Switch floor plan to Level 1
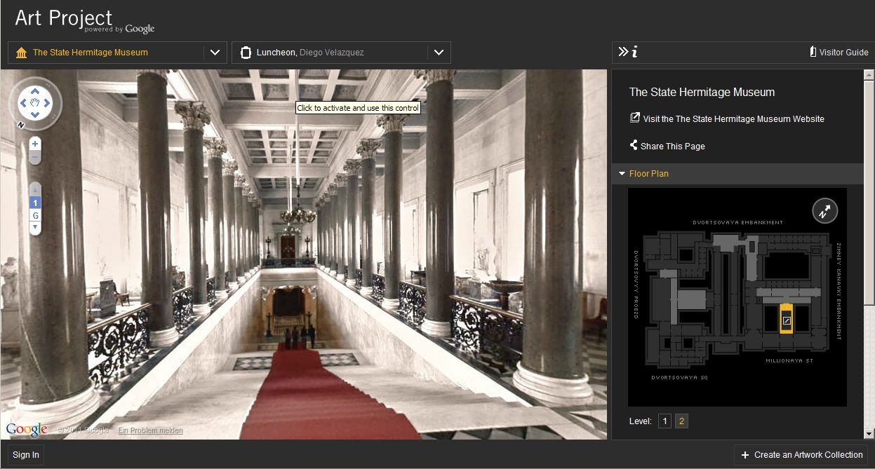 (665, 421)
